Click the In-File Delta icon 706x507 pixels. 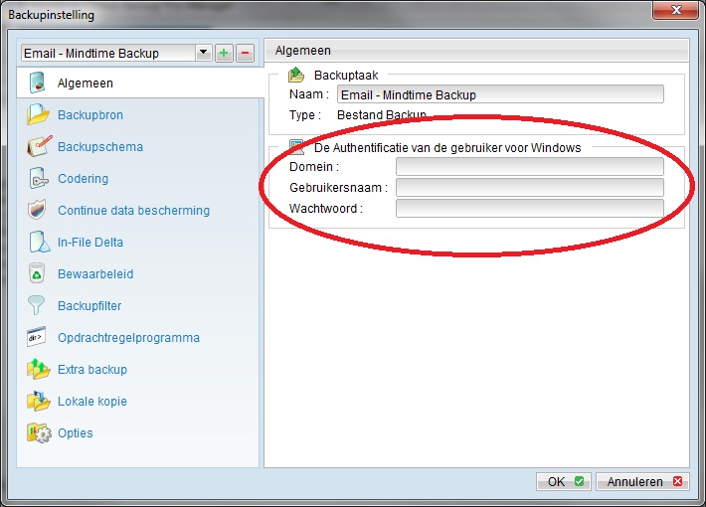[x=39, y=242]
